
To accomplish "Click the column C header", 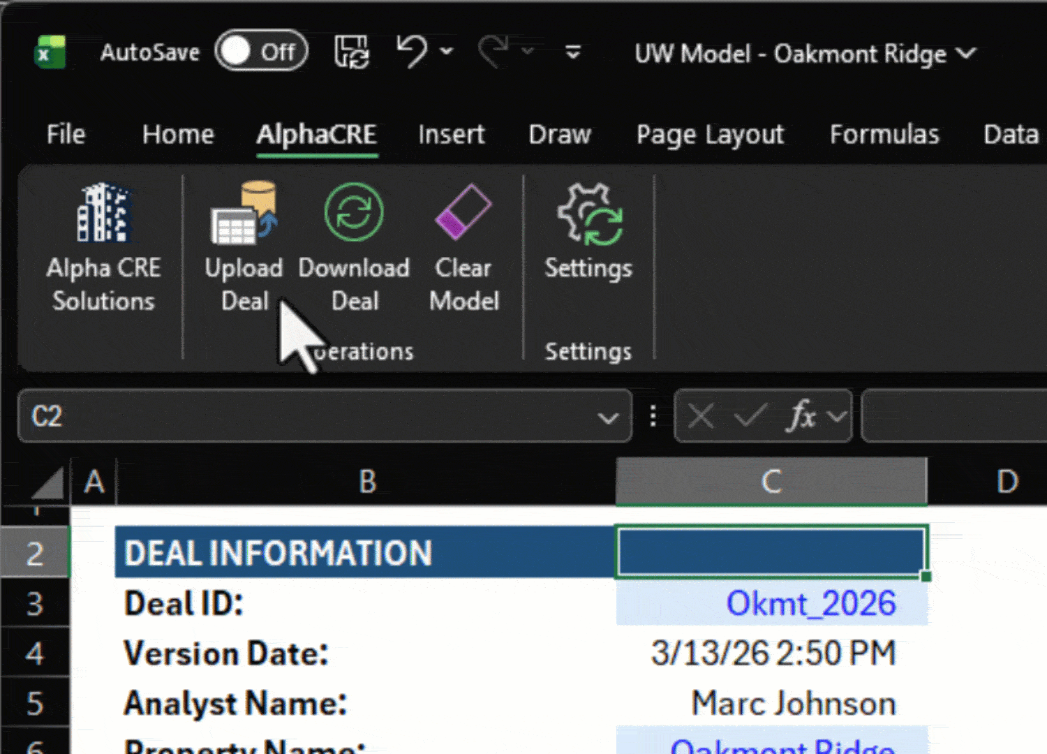I will click(x=770, y=481).
